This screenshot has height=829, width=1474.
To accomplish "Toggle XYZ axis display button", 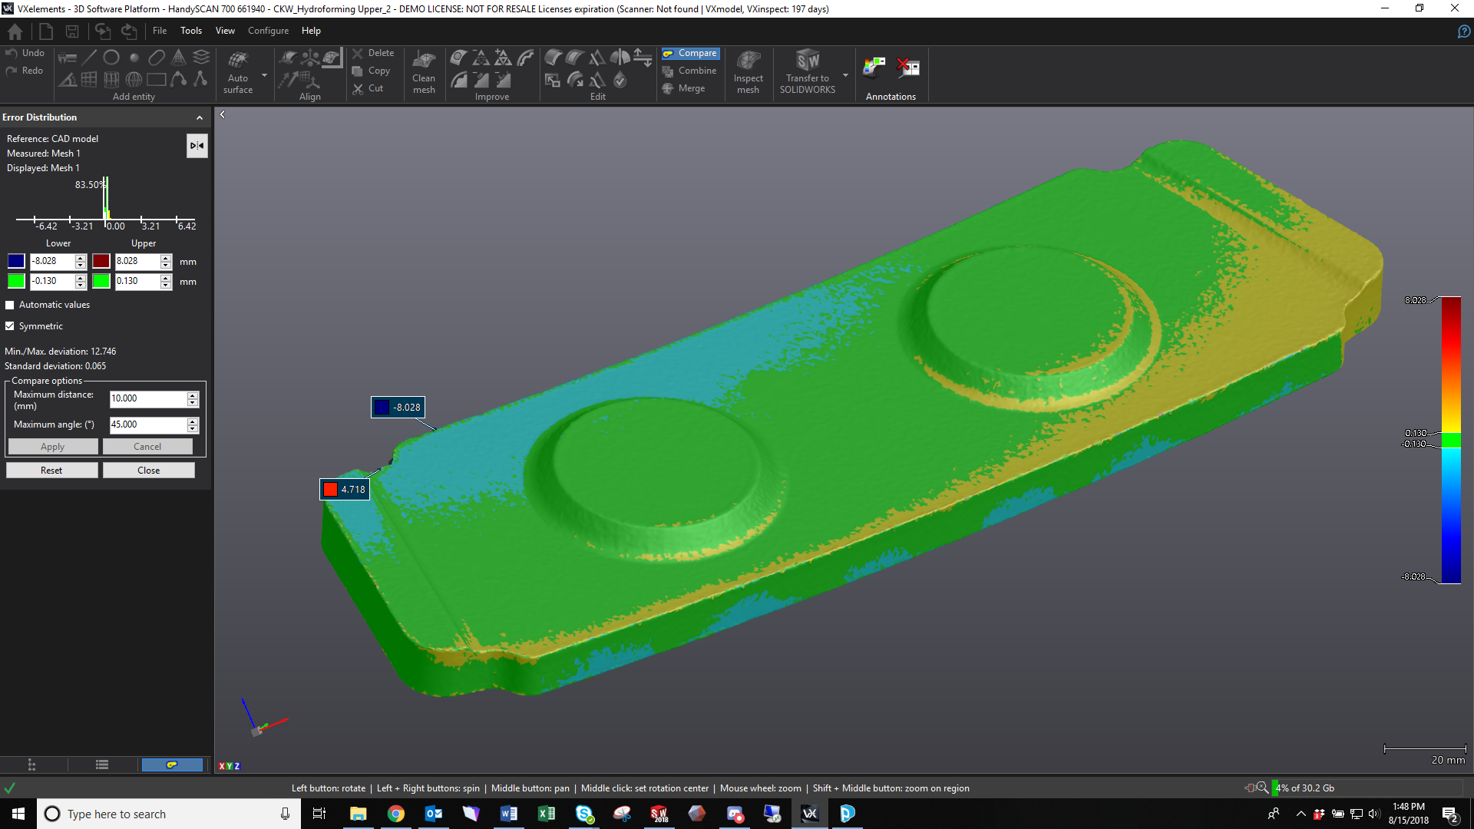I will 229,766.
